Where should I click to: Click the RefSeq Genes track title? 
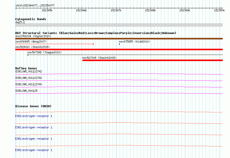[26, 68]
